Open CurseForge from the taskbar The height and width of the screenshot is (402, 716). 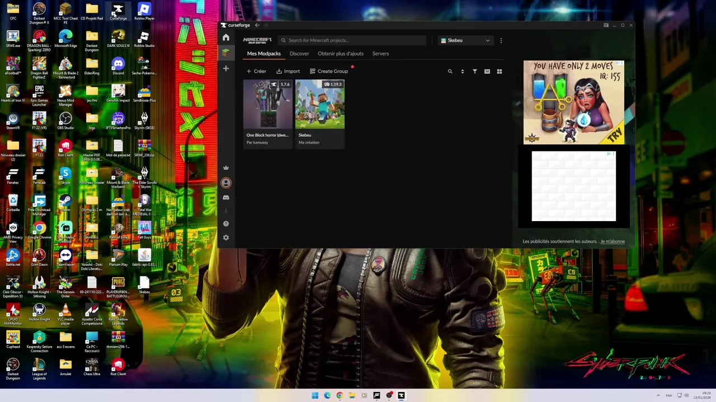coord(401,395)
